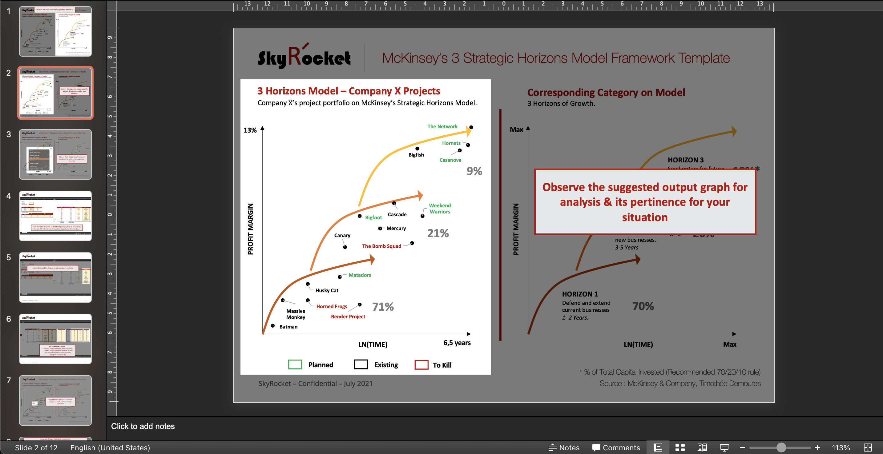Select the 'Bender Project' chart label

tap(348, 317)
